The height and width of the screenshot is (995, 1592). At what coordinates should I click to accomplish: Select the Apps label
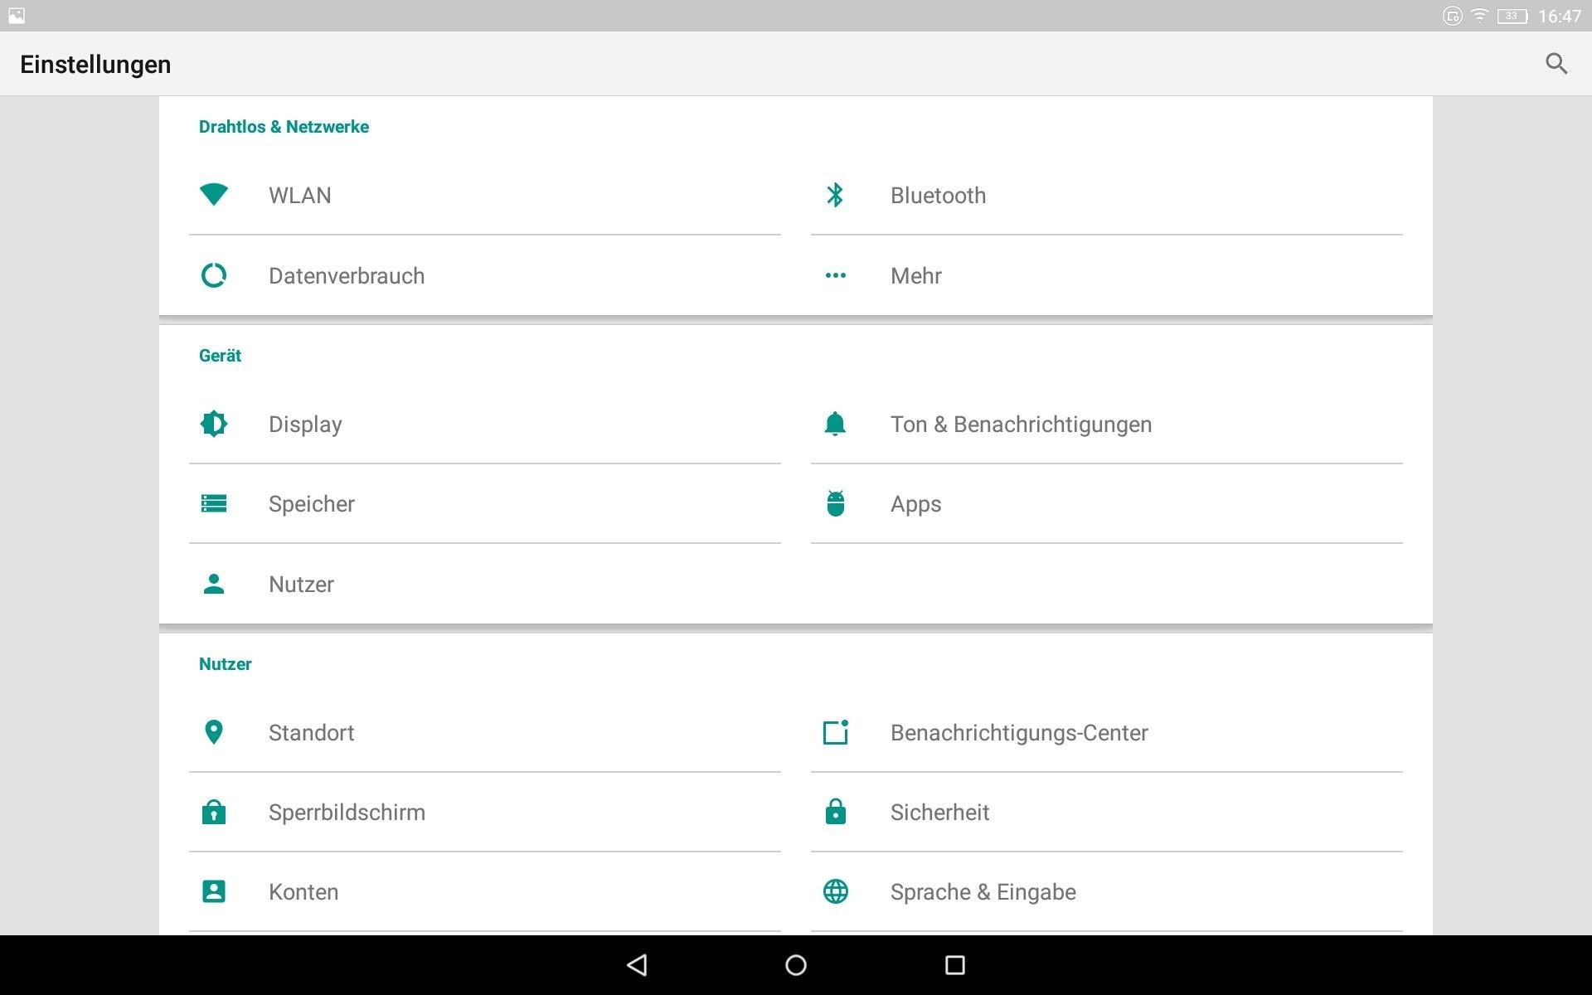coord(915,504)
